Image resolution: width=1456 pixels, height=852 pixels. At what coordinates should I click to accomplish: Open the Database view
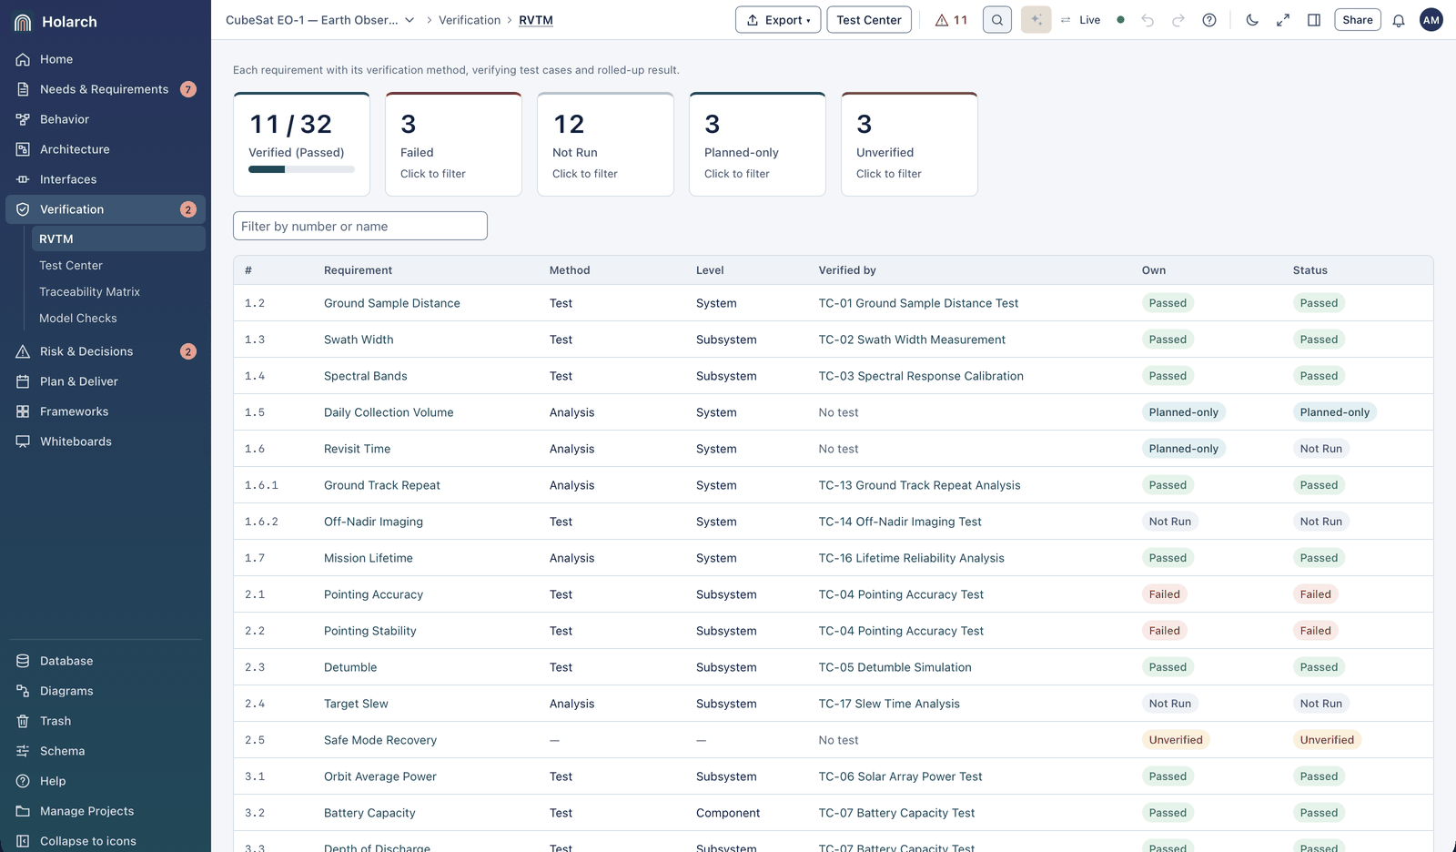106,661
